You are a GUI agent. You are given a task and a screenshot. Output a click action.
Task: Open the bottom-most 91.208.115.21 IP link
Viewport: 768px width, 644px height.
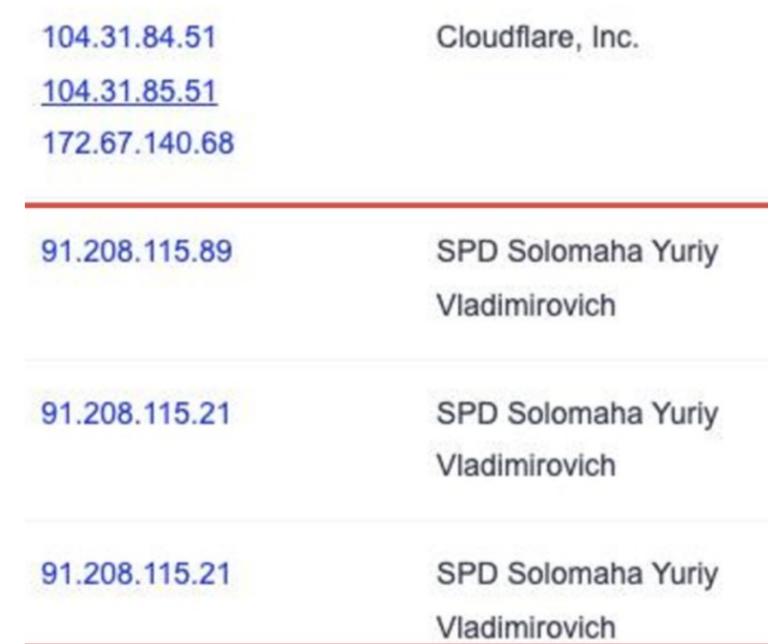click(136, 575)
